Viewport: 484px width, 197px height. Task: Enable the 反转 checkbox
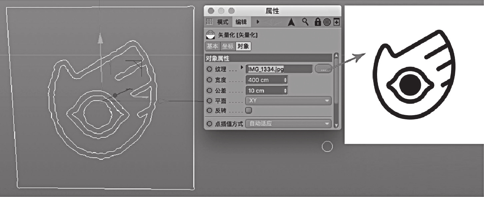coord(249,110)
